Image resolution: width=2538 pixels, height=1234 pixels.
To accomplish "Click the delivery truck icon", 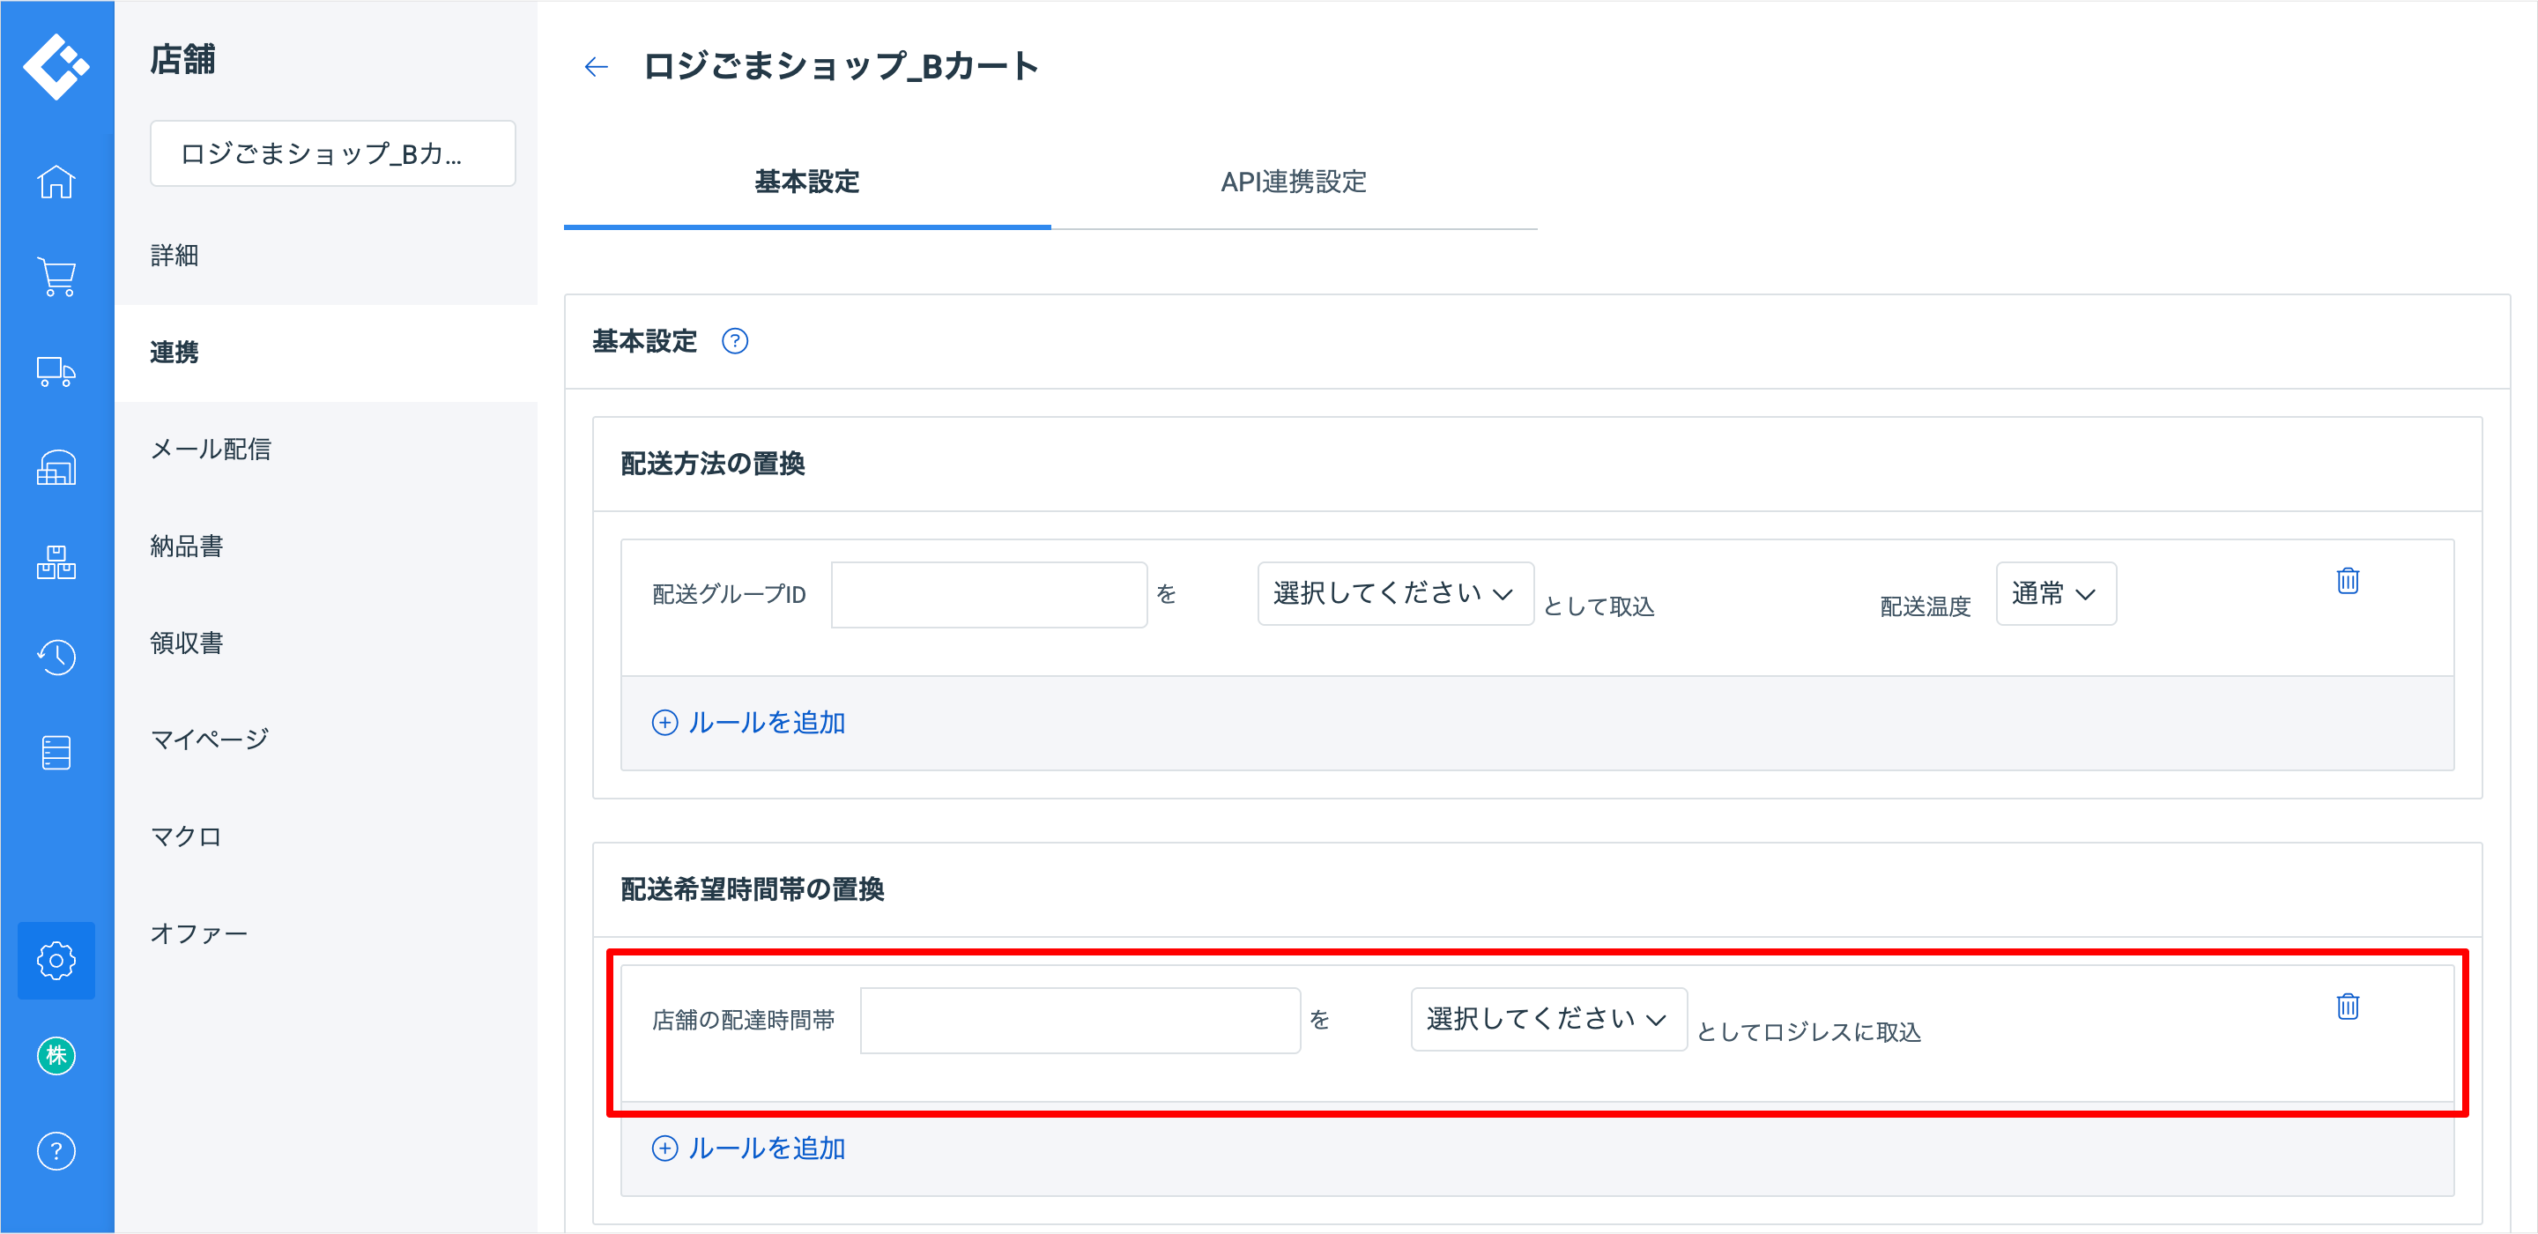I will [56, 373].
